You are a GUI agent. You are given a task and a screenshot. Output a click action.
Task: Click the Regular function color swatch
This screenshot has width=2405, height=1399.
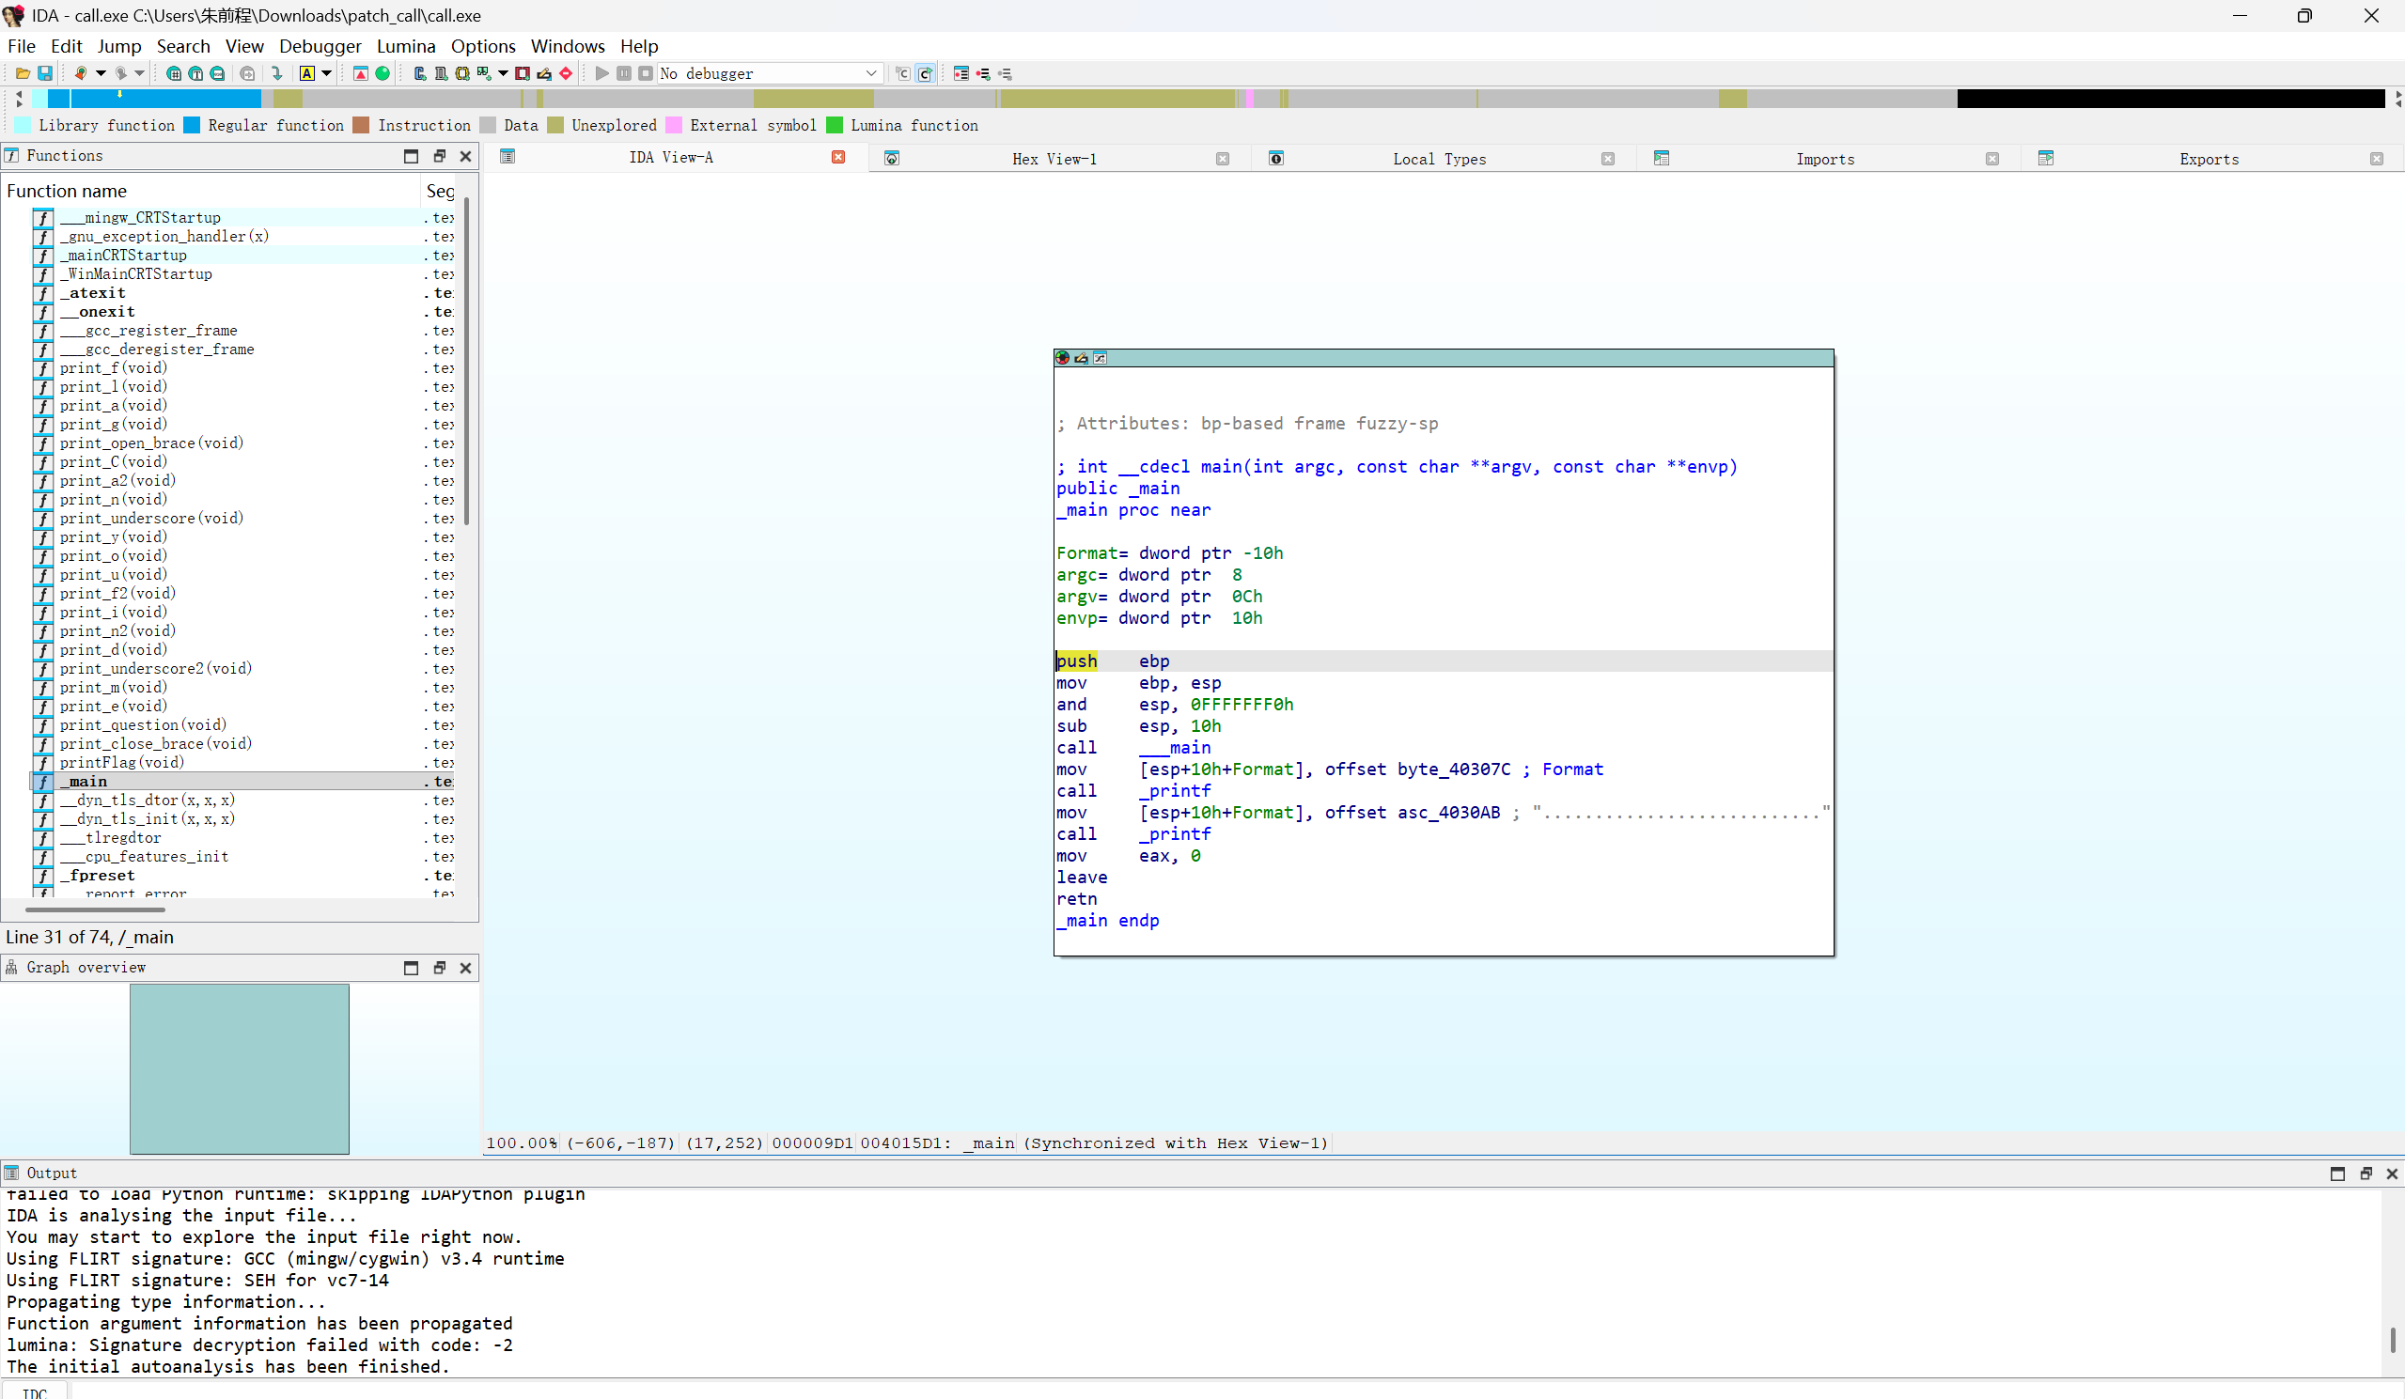pos(192,125)
